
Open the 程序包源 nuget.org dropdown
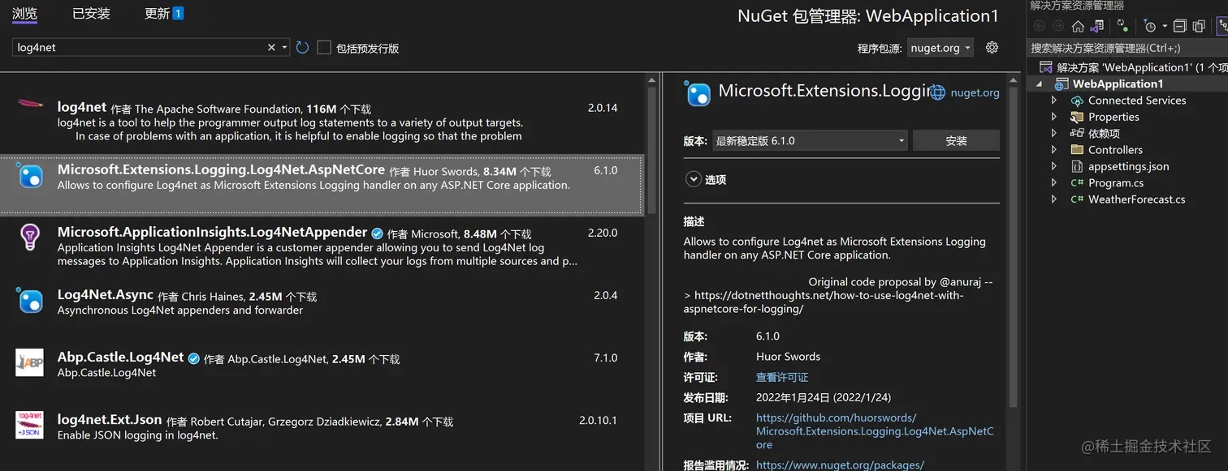coord(940,48)
